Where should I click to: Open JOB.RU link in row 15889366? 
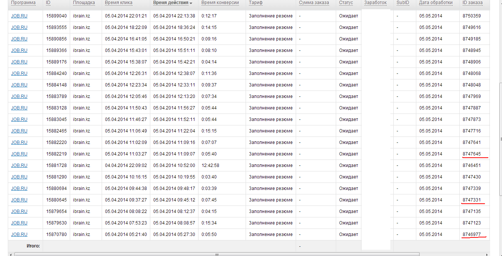[19, 50]
